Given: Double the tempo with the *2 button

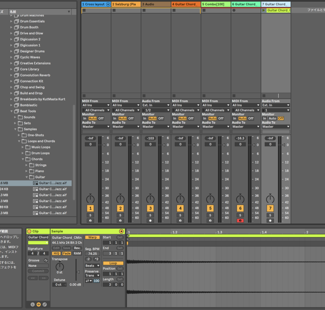Looking at the screenshot, I should pyautogui.click(x=96, y=259).
